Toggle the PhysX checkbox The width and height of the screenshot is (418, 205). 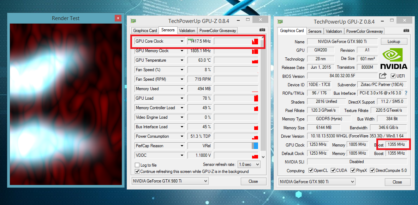click(x=353, y=170)
